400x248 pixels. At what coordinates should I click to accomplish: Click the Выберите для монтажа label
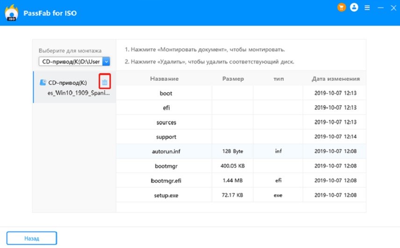pyautogui.click(x=70, y=50)
